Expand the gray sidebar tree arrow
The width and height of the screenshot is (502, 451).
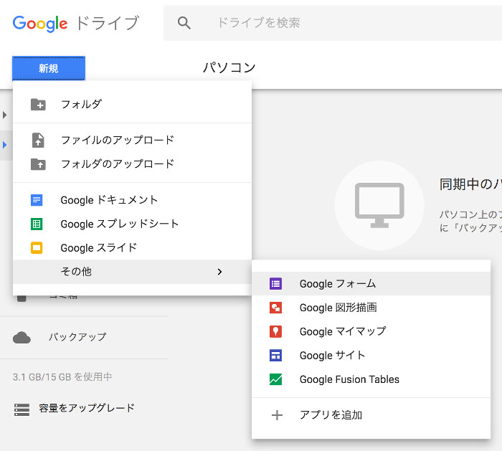pyautogui.click(x=4, y=115)
